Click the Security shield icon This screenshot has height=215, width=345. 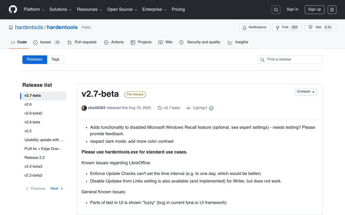pyautogui.click(x=181, y=42)
